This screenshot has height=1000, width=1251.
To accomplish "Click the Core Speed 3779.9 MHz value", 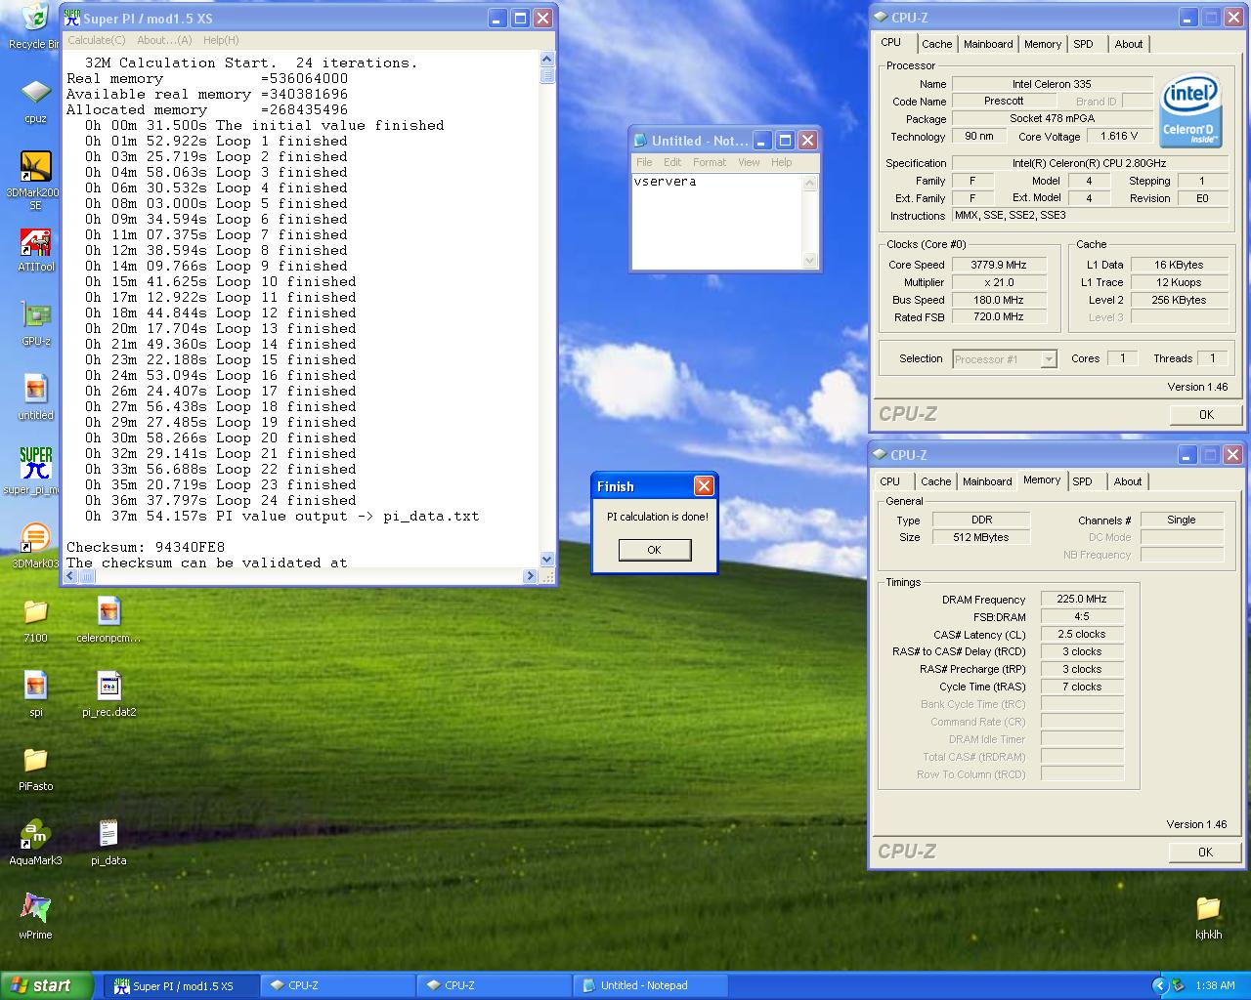I will coord(998,265).
